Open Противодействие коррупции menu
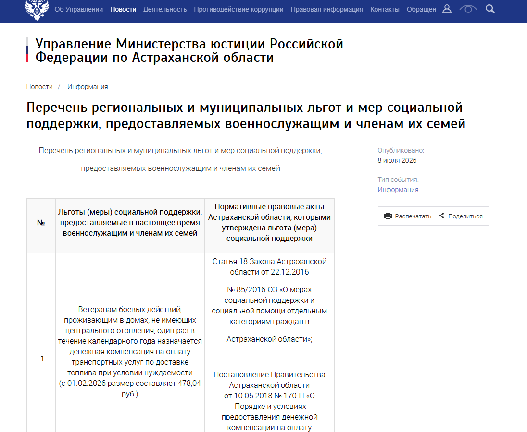527x432 pixels. [238, 10]
